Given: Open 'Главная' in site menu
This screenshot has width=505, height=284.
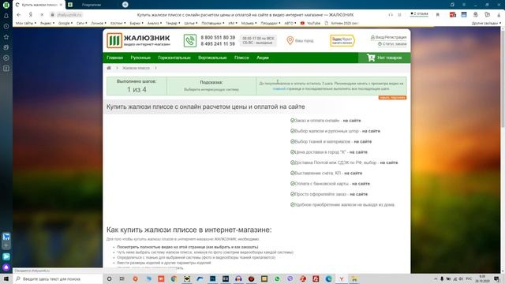Looking at the screenshot, I should pos(114,58).
